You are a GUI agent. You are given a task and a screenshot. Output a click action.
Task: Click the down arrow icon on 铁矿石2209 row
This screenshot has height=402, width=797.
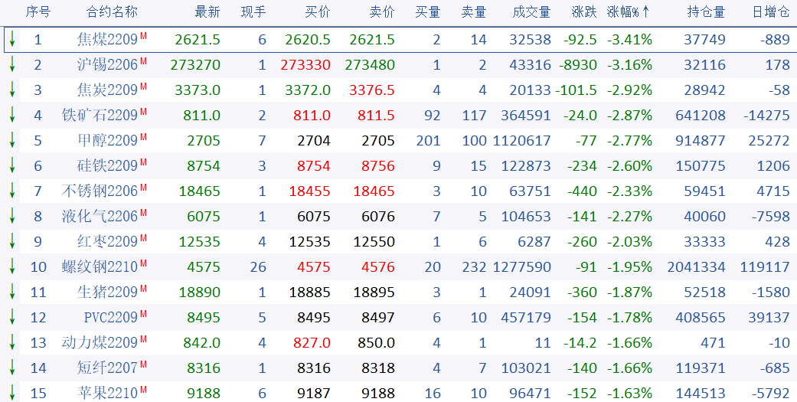(x=12, y=116)
